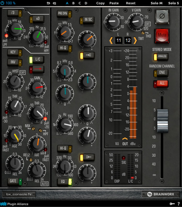The image size is (182, 207).
Task: Click Paste settings
Action: click(114, 3)
